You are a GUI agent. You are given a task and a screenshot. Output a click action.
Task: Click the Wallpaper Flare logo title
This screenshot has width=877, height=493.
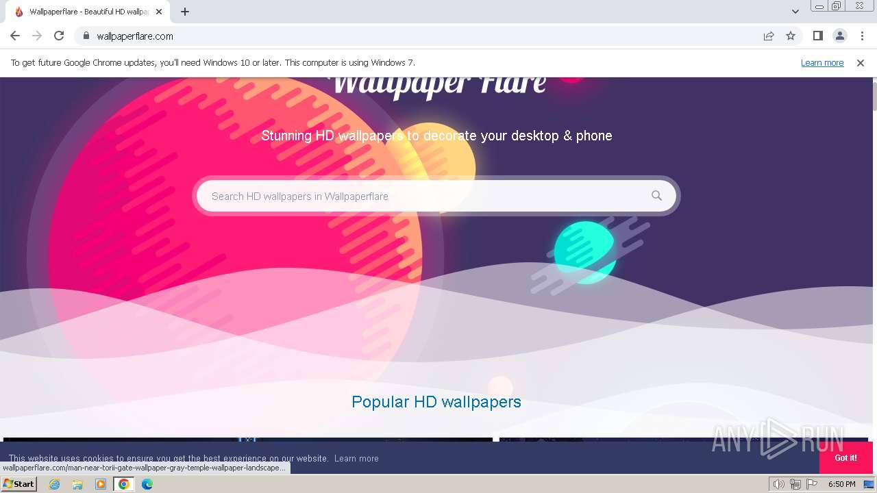(x=438, y=86)
